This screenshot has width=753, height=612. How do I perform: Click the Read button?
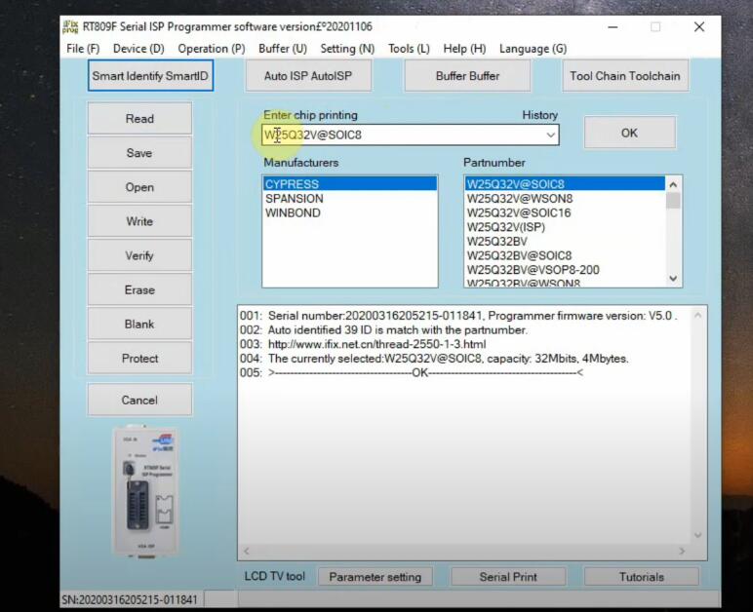pyautogui.click(x=139, y=119)
